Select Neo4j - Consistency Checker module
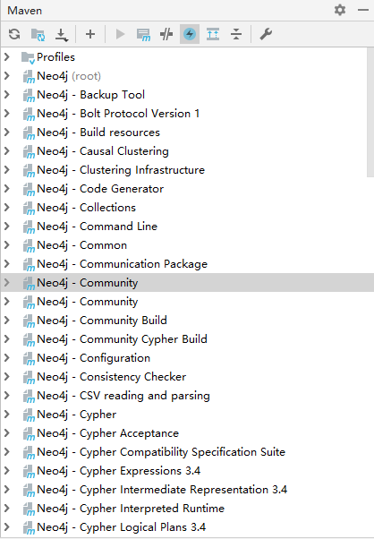Screen dimensions: 374x539 [x=111, y=377]
